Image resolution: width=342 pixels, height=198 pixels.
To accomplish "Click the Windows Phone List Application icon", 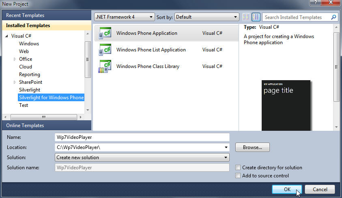I will point(105,50).
